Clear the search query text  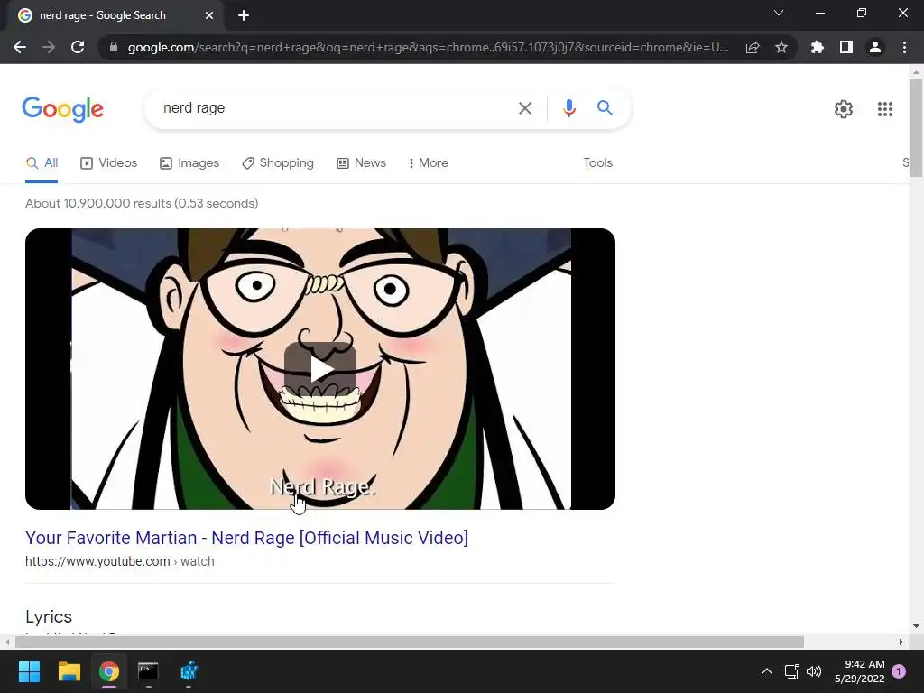click(524, 108)
